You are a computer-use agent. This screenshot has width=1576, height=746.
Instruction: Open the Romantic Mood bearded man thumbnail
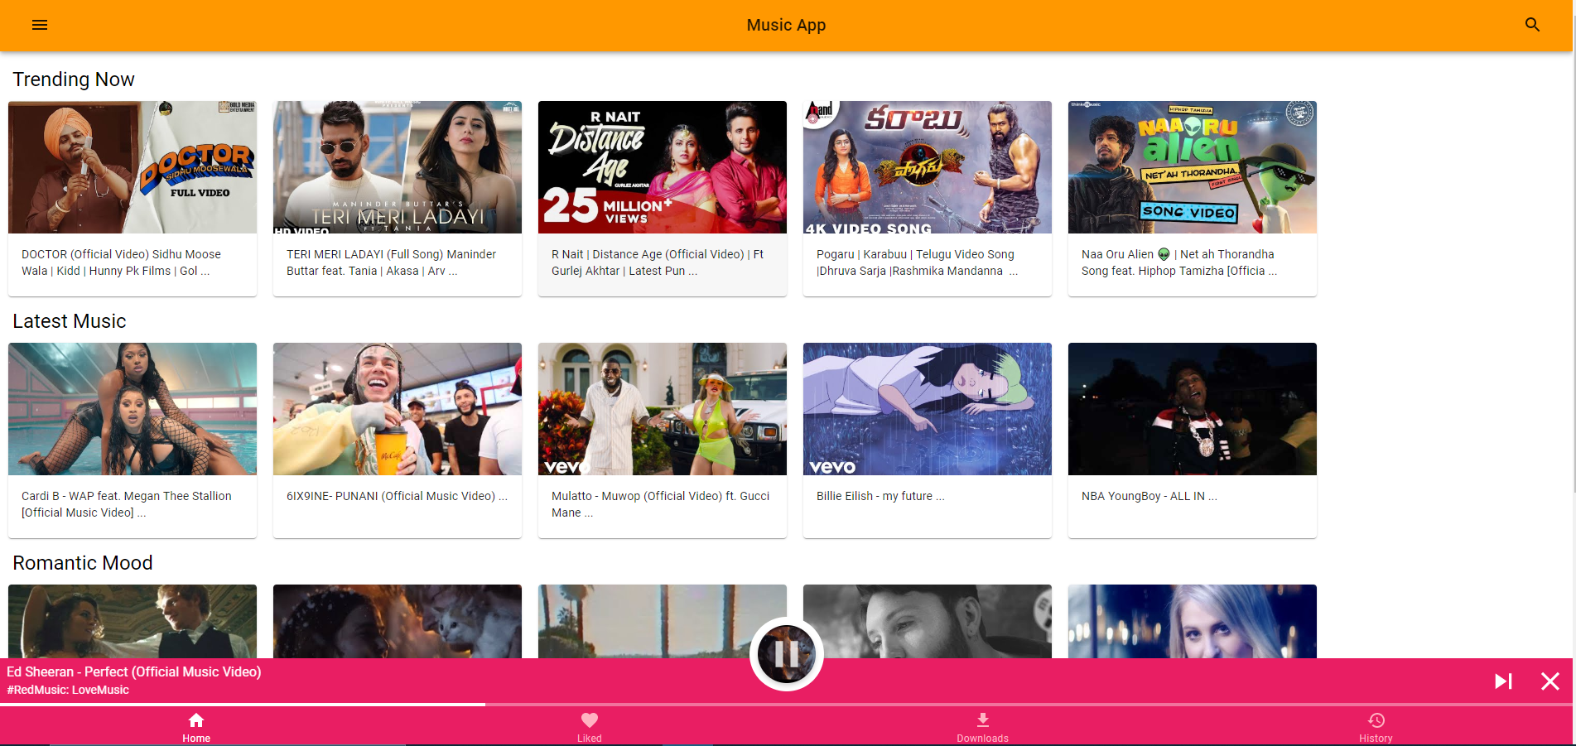pyautogui.click(x=928, y=622)
